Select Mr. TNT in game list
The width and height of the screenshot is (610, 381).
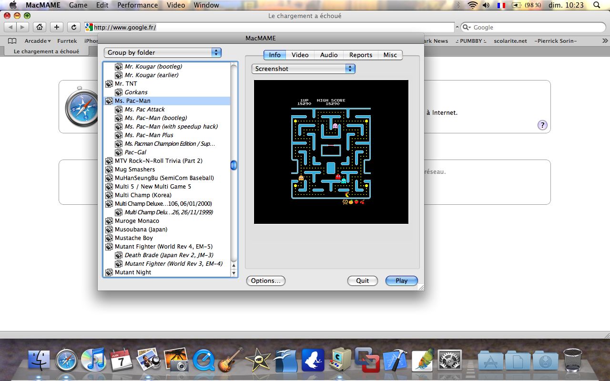tap(126, 83)
